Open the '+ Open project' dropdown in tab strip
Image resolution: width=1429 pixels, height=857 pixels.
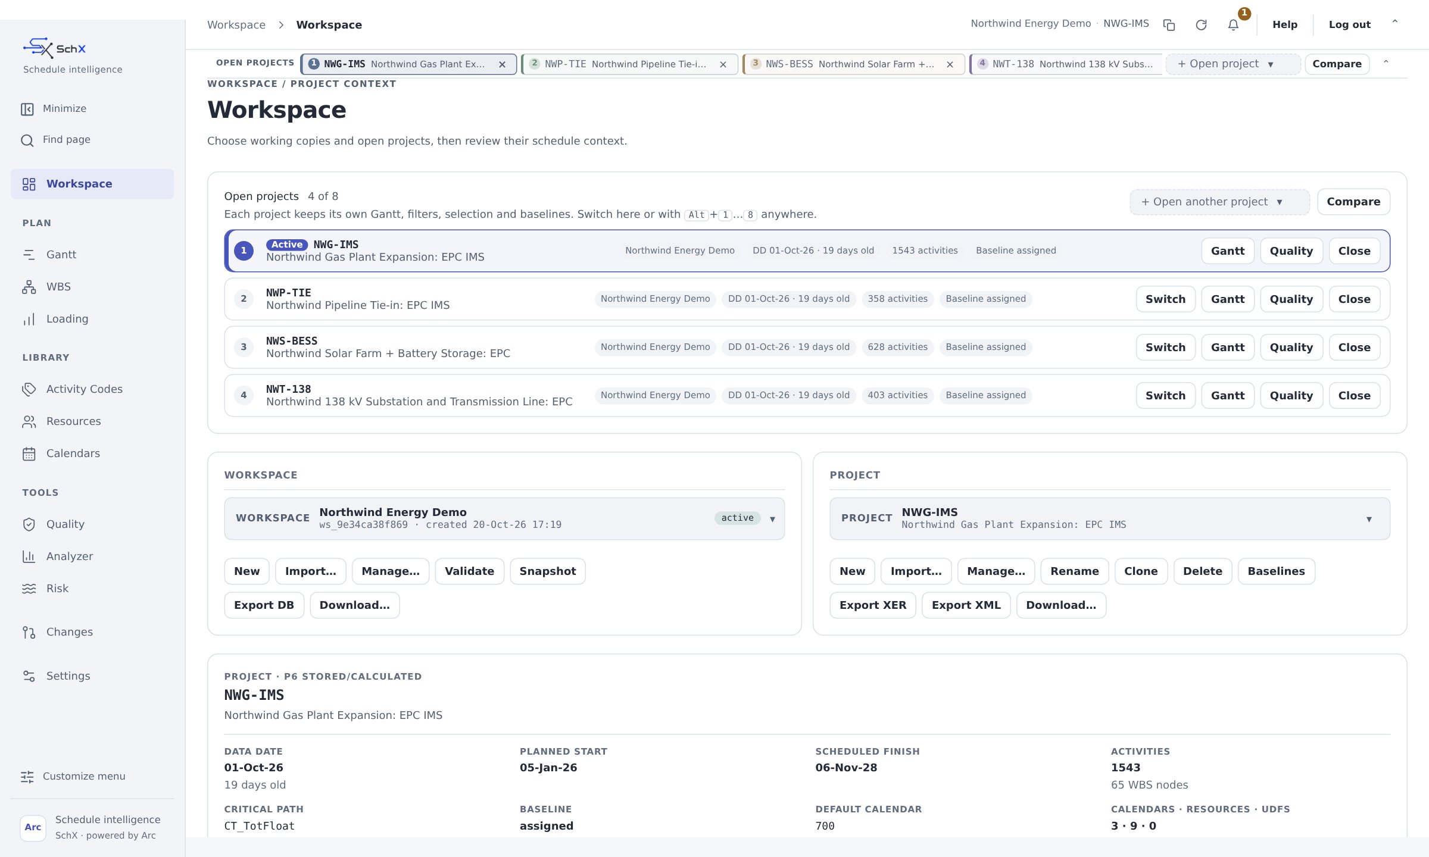[x=1233, y=64]
